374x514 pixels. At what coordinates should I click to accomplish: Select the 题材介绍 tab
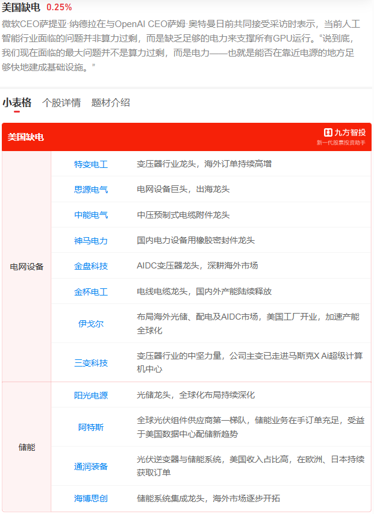click(111, 102)
